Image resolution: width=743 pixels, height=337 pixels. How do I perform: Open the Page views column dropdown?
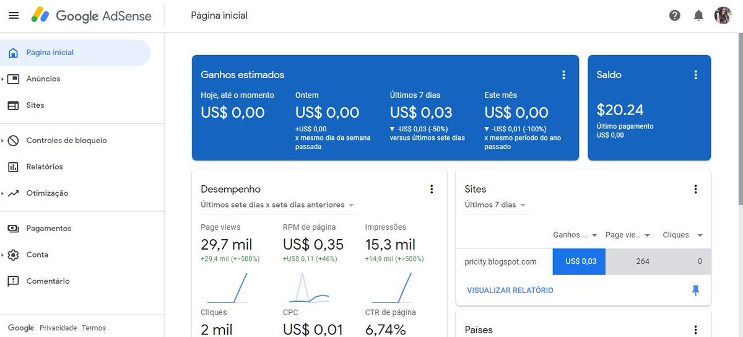pyautogui.click(x=628, y=235)
